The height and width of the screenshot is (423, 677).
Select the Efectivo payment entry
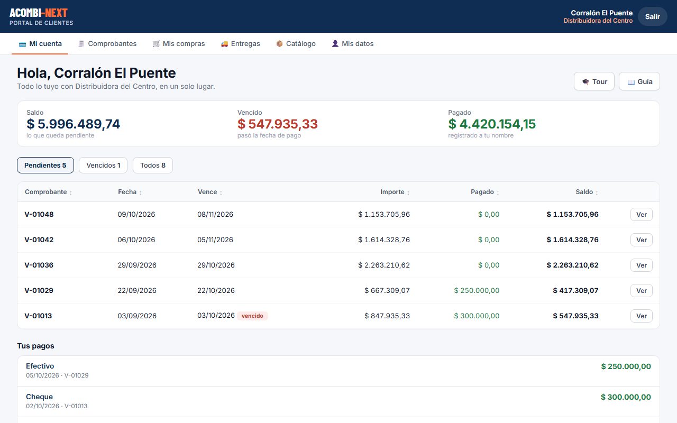coord(338,371)
